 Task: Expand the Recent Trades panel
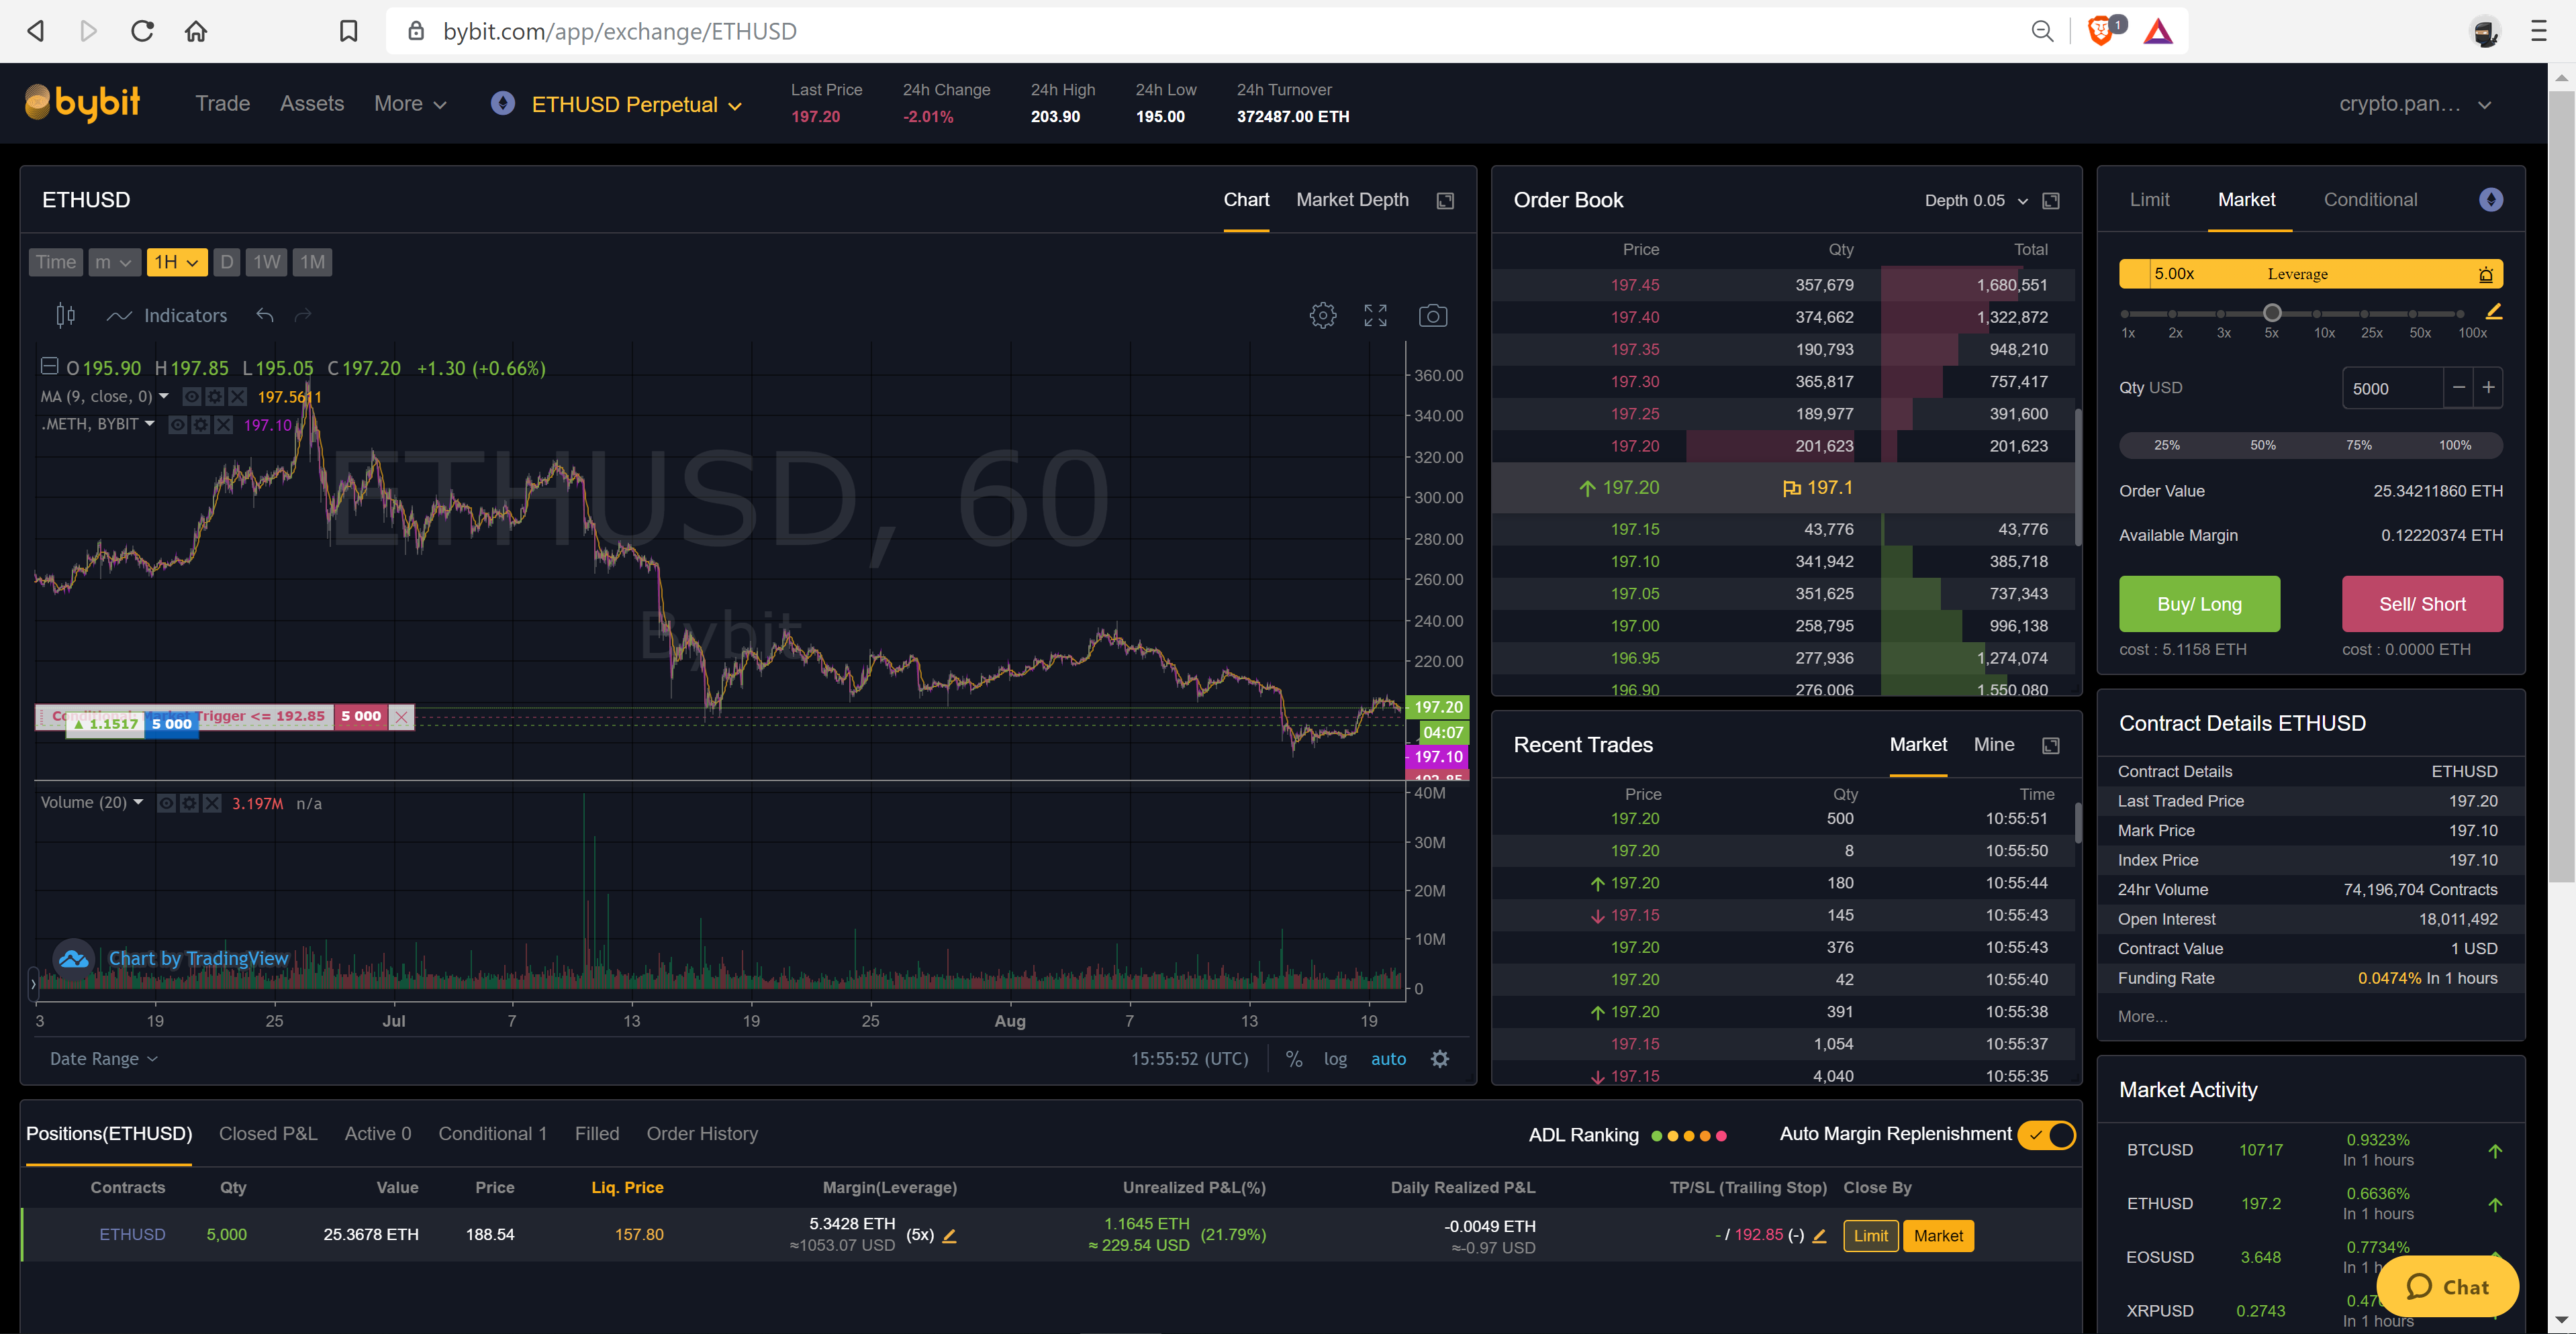coord(2051,746)
